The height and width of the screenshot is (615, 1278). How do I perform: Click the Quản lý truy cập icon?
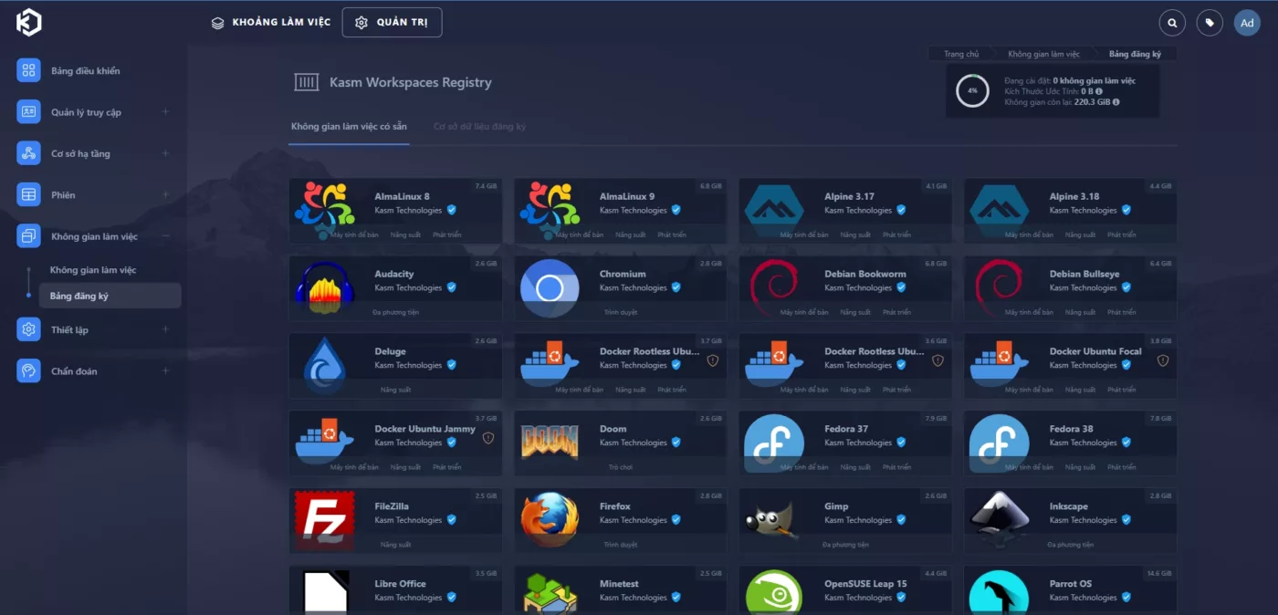[x=28, y=112]
